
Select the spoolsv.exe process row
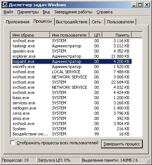[72, 51]
